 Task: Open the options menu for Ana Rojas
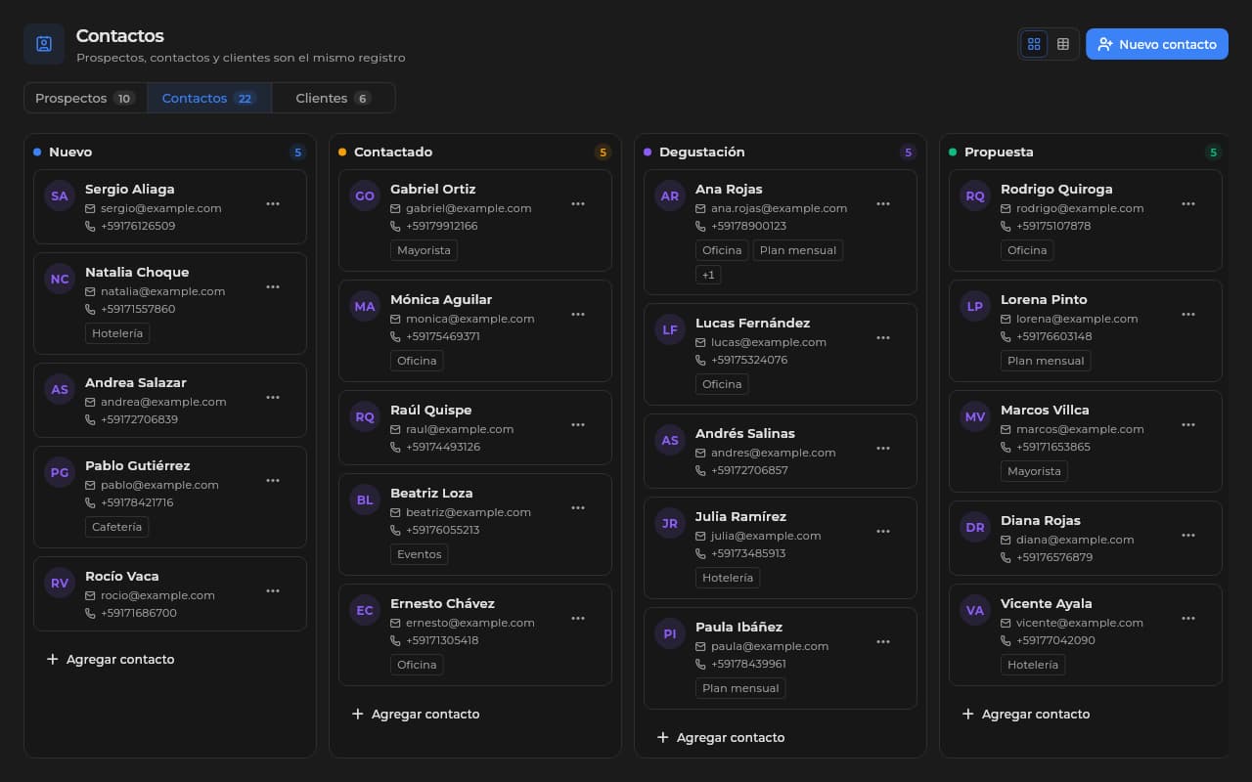coord(883,203)
